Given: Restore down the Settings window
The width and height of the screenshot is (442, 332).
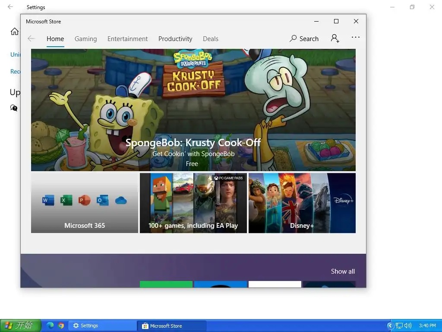Looking at the screenshot, I should pyautogui.click(x=412, y=7).
